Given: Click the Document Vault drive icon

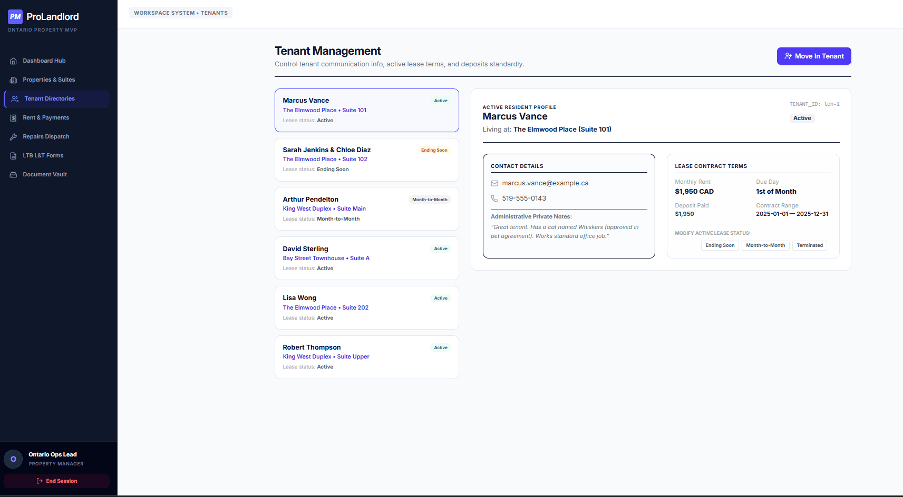Looking at the screenshot, I should pos(13,175).
